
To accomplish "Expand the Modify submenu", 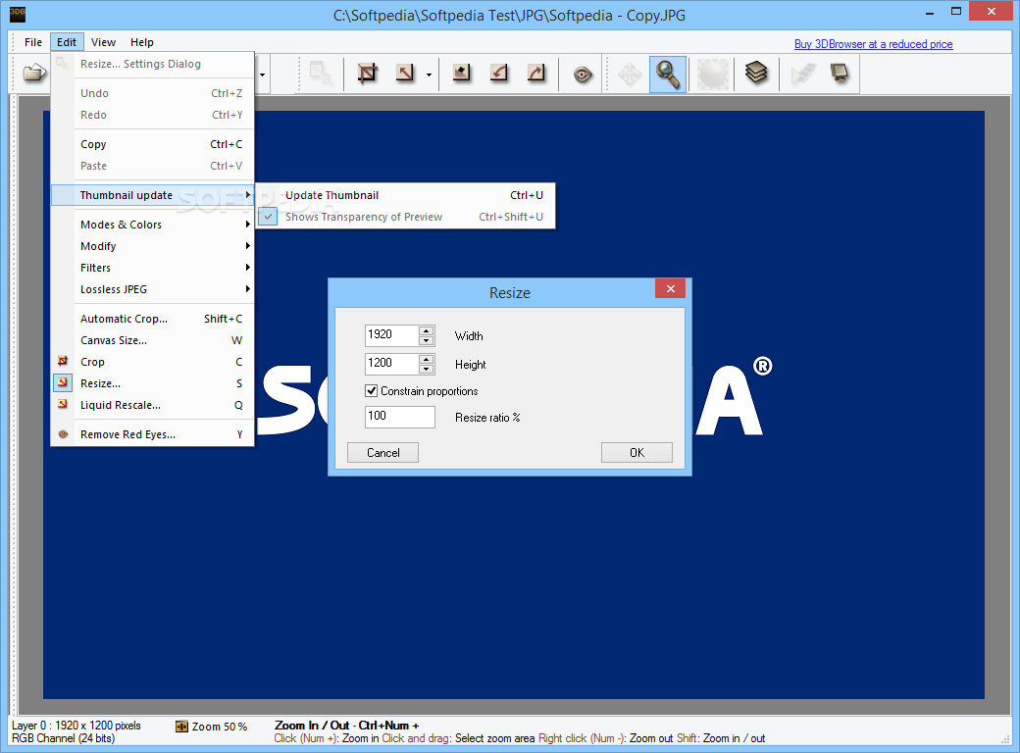I will point(152,246).
